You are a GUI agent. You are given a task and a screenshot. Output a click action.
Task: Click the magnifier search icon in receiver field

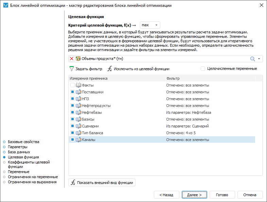click(252, 59)
